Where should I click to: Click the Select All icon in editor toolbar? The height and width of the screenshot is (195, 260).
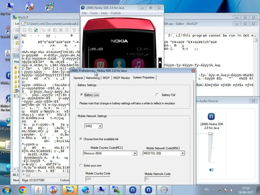coord(67,30)
